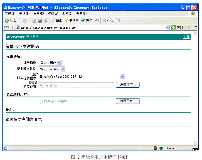
Task: Click the Home (主页) link in banner
Action: pyautogui.click(x=186, y=37)
